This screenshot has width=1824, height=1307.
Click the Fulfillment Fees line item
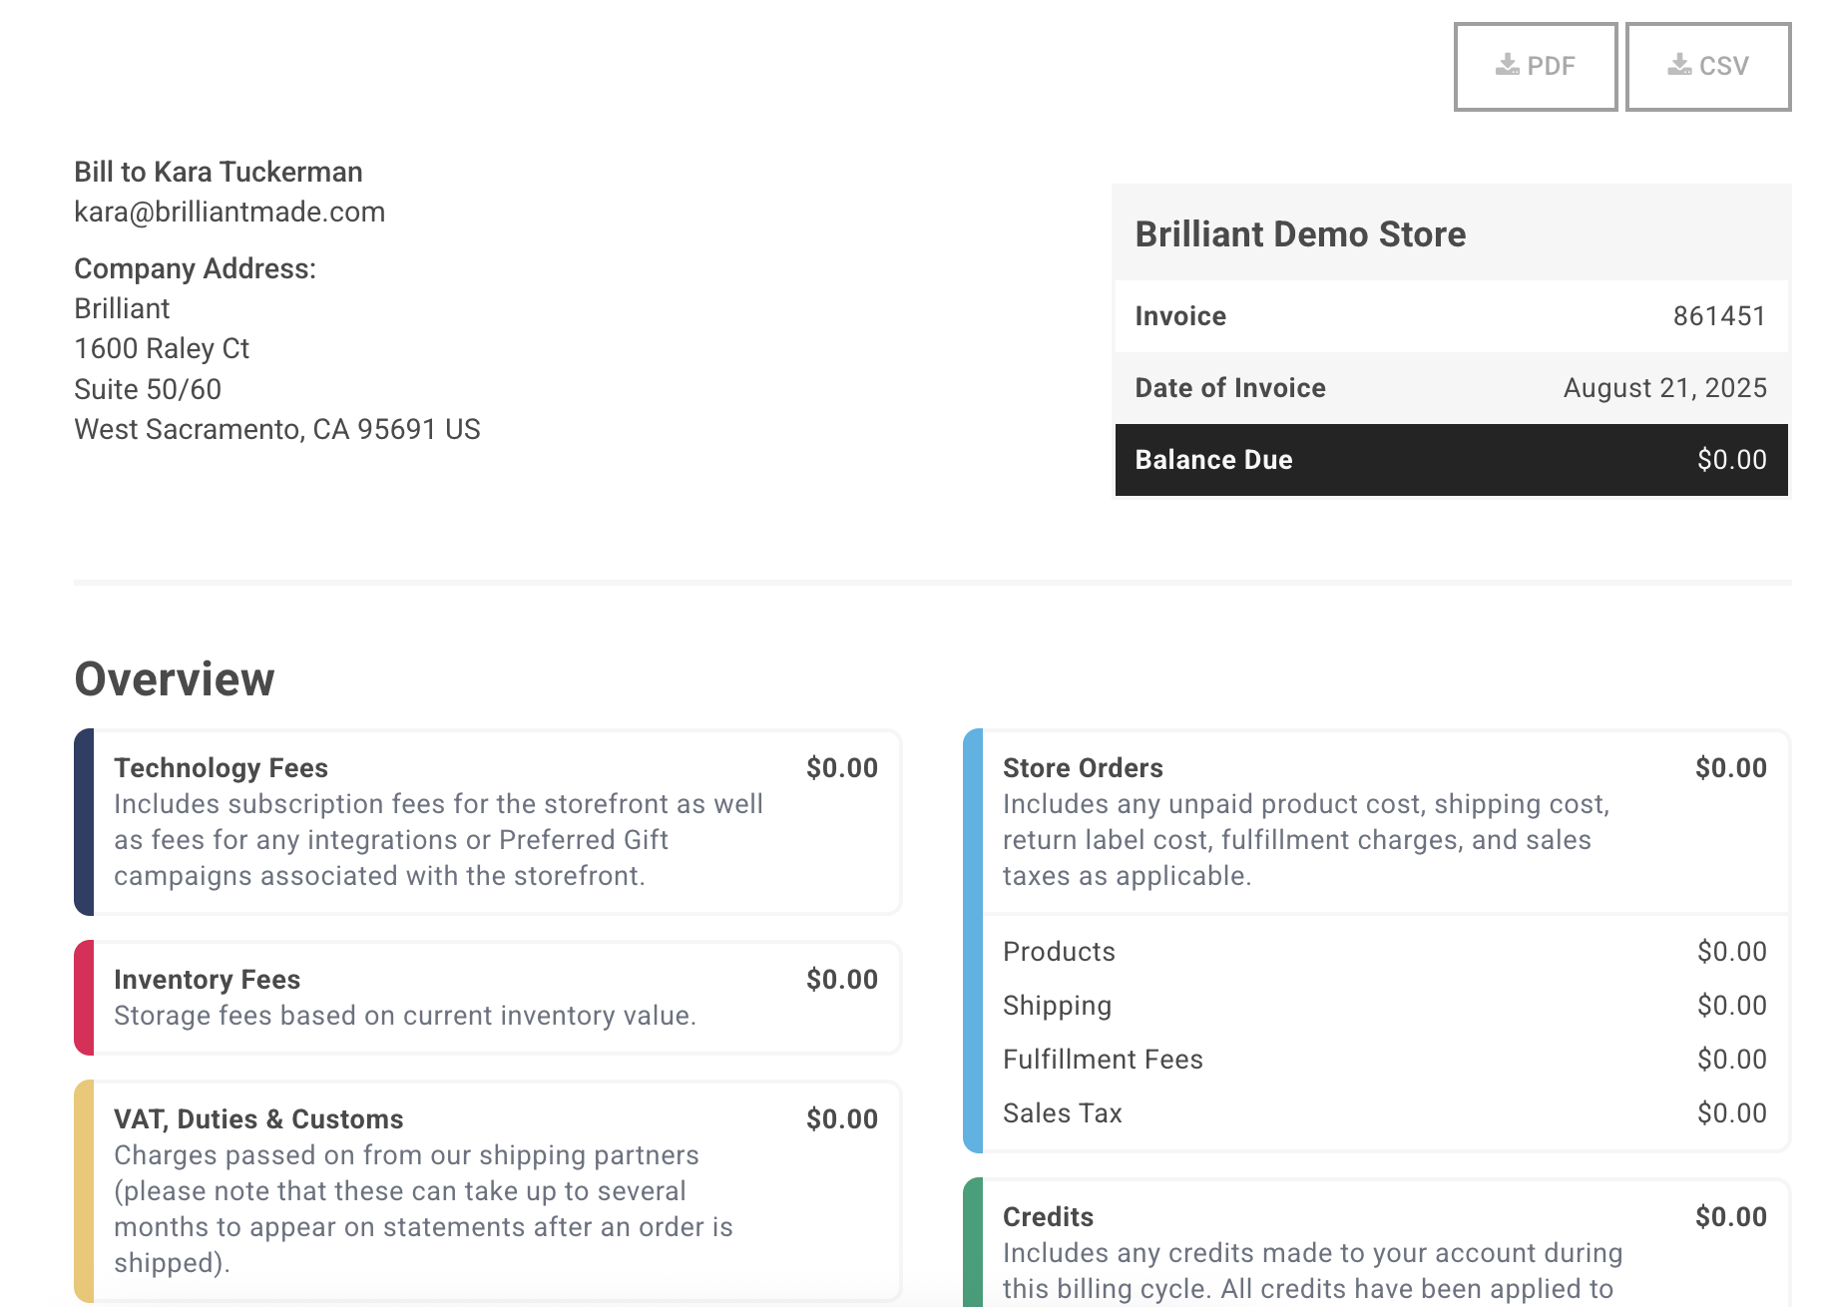pyautogui.click(x=1103, y=1060)
